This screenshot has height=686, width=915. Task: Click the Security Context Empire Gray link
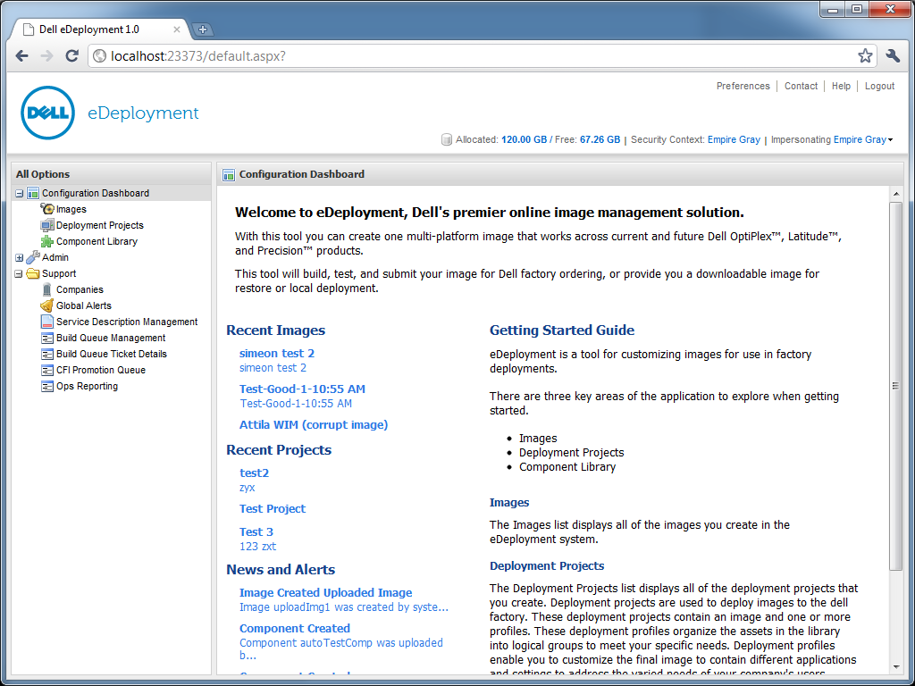click(x=734, y=139)
